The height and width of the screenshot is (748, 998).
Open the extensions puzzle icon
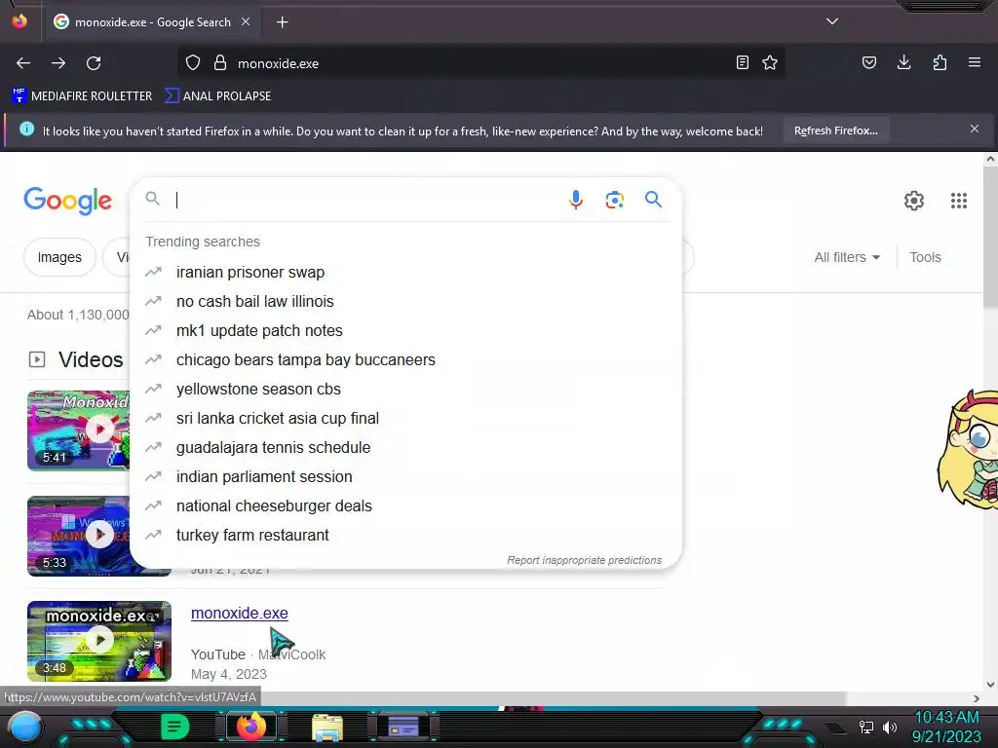click(x=940, y=62)
